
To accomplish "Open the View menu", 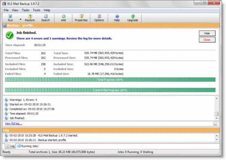I will [x=16, y=10].
